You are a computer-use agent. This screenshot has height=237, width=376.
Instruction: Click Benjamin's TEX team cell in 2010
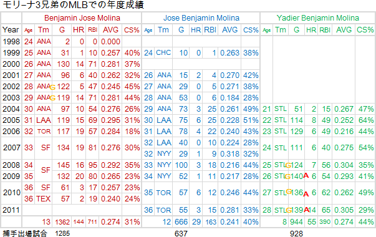point(44,199)
